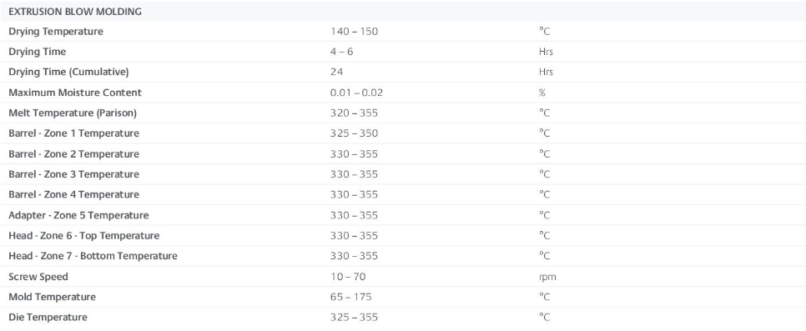The width and height of the screenshot is (806, 331).
Task: Click the Mold Temperature row label
Action: [x=52, y=297]
